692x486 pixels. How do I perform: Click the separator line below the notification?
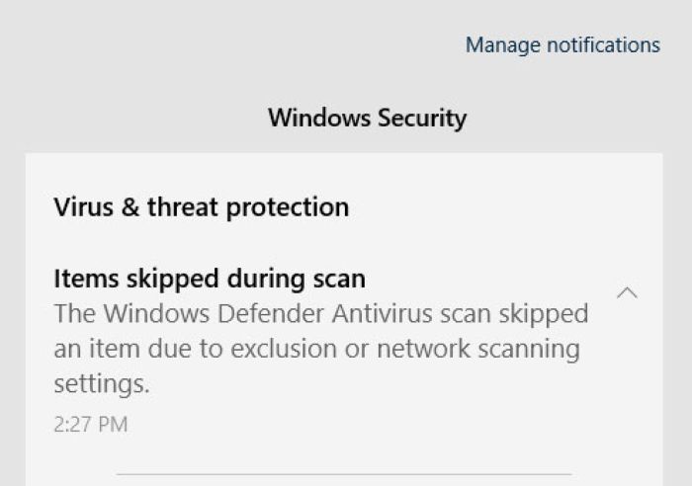pos(343,473)
